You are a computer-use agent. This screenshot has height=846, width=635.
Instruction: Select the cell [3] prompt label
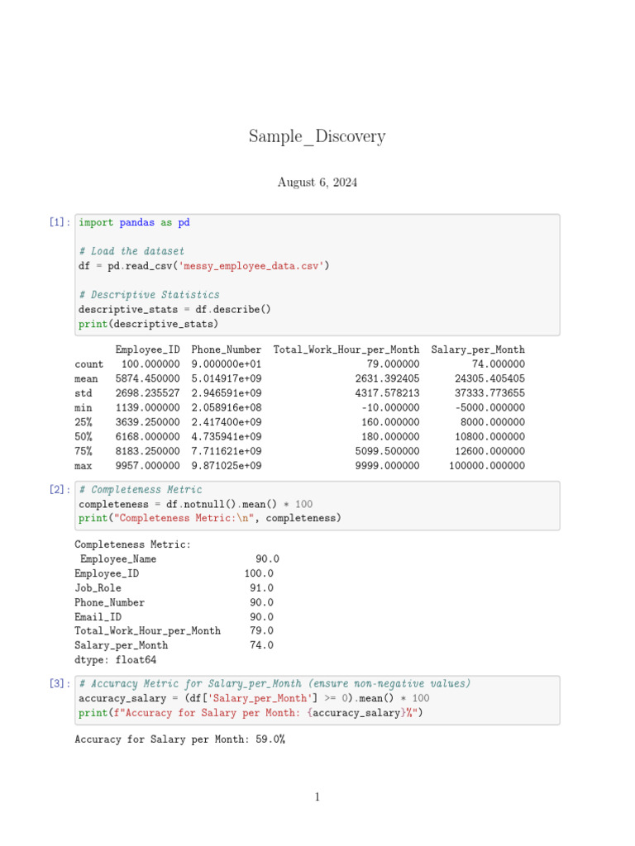point(60,683)
